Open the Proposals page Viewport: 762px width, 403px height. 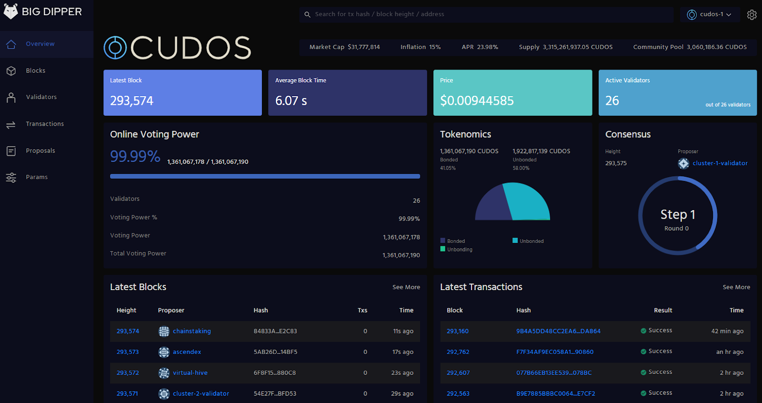click(x=47, y=151)
